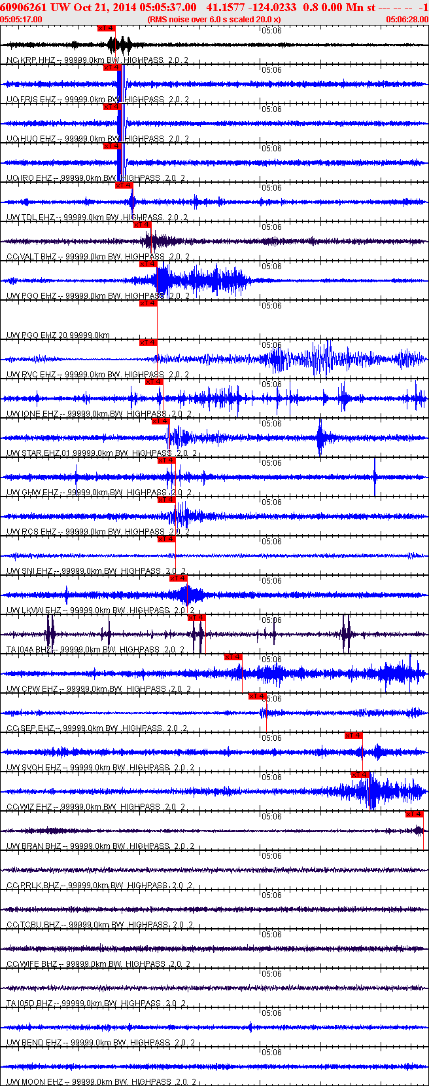Click the red pick flag on RCS trace

tap(166, 500)
